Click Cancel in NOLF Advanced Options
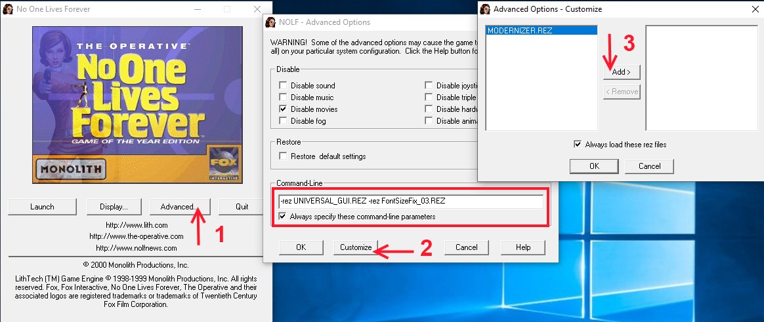The image size is (764, 322). point(466,247)
